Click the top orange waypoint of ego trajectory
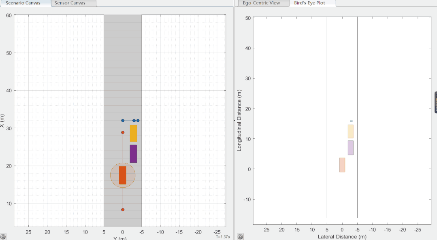This screenshot has width=437, height=240. (123, 132)
